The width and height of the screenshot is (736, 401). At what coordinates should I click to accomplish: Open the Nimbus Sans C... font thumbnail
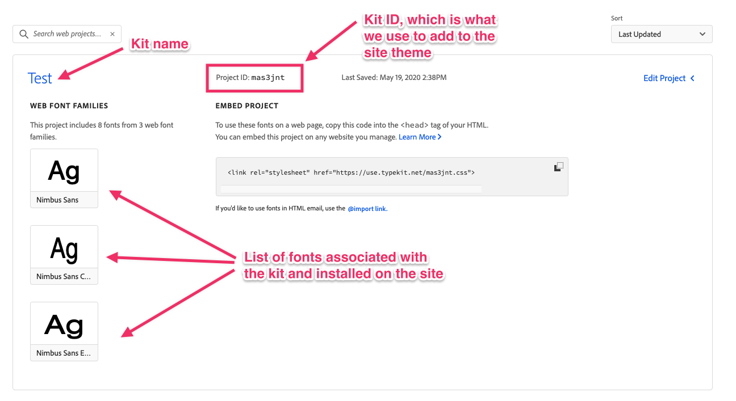[x=64, y=255]
